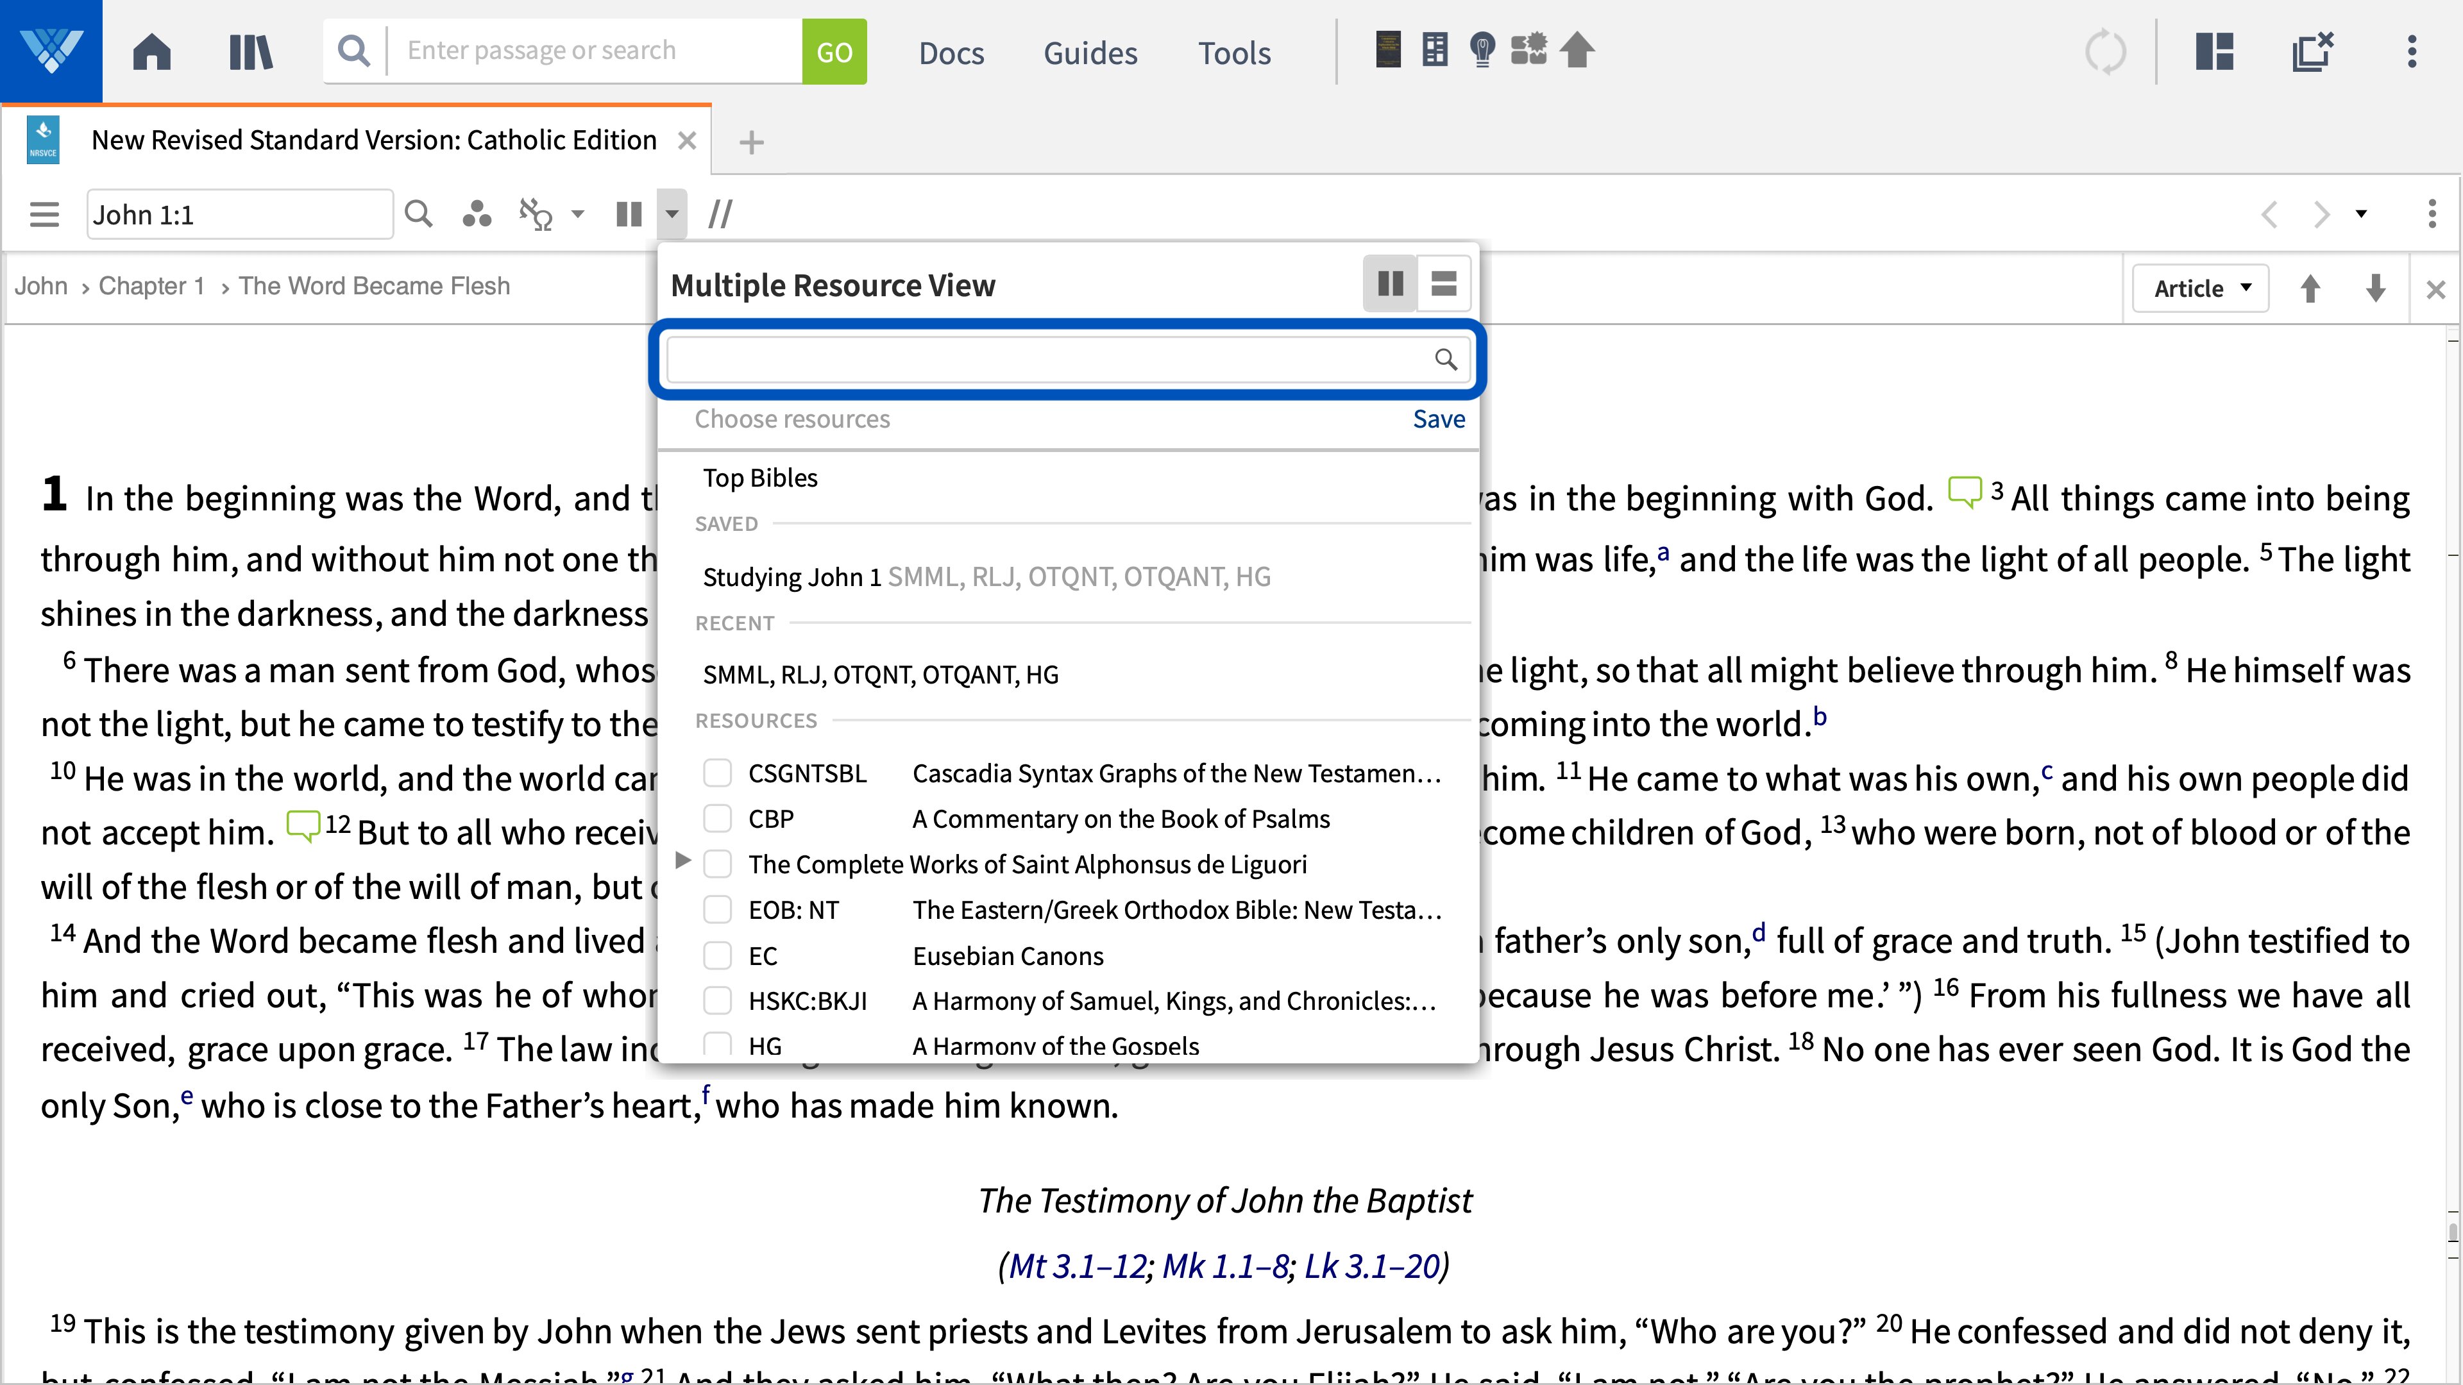Click the Chapter 1 breadcrumb

click(152, 286)
